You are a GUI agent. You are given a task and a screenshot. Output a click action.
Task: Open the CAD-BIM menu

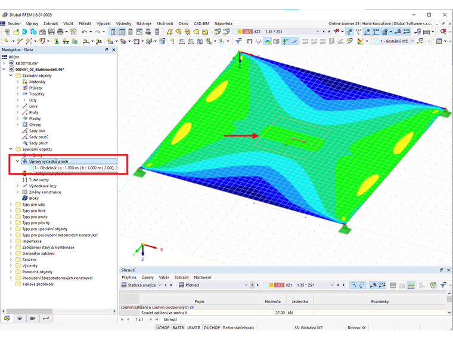tap(201, 23)
